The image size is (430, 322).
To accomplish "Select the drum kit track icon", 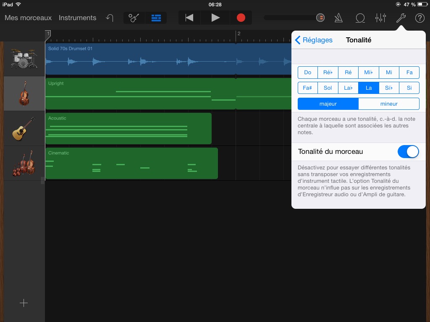I will (x=24, y=59).
